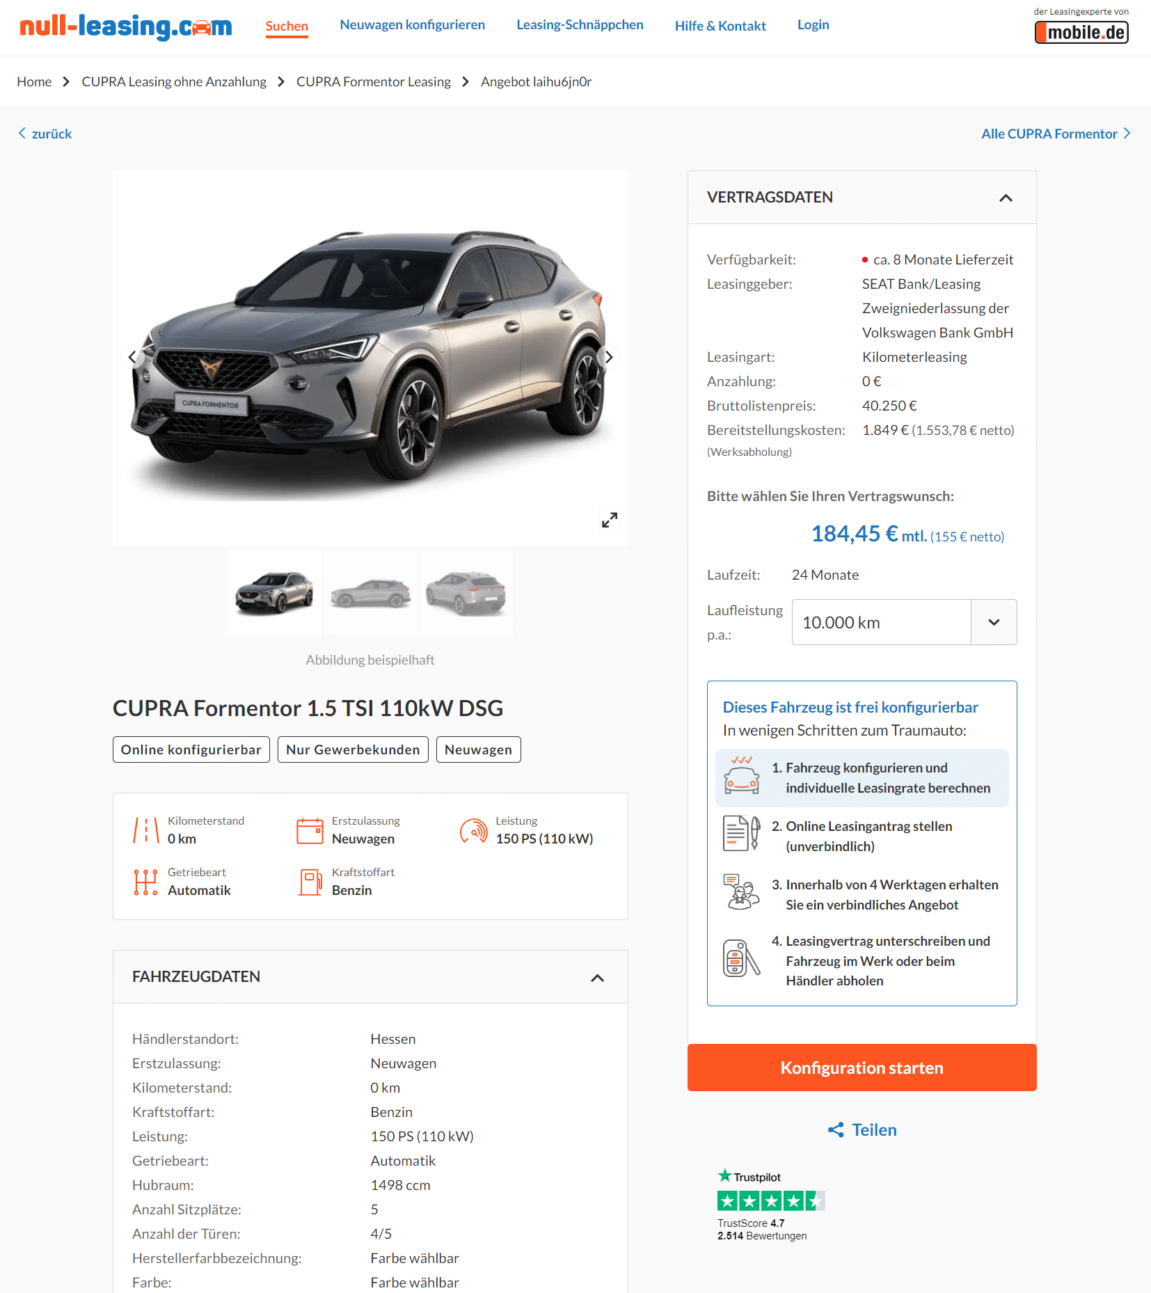
Task: Open Alle CUPRA Formentor link
Action: [x=1056, y=134]
